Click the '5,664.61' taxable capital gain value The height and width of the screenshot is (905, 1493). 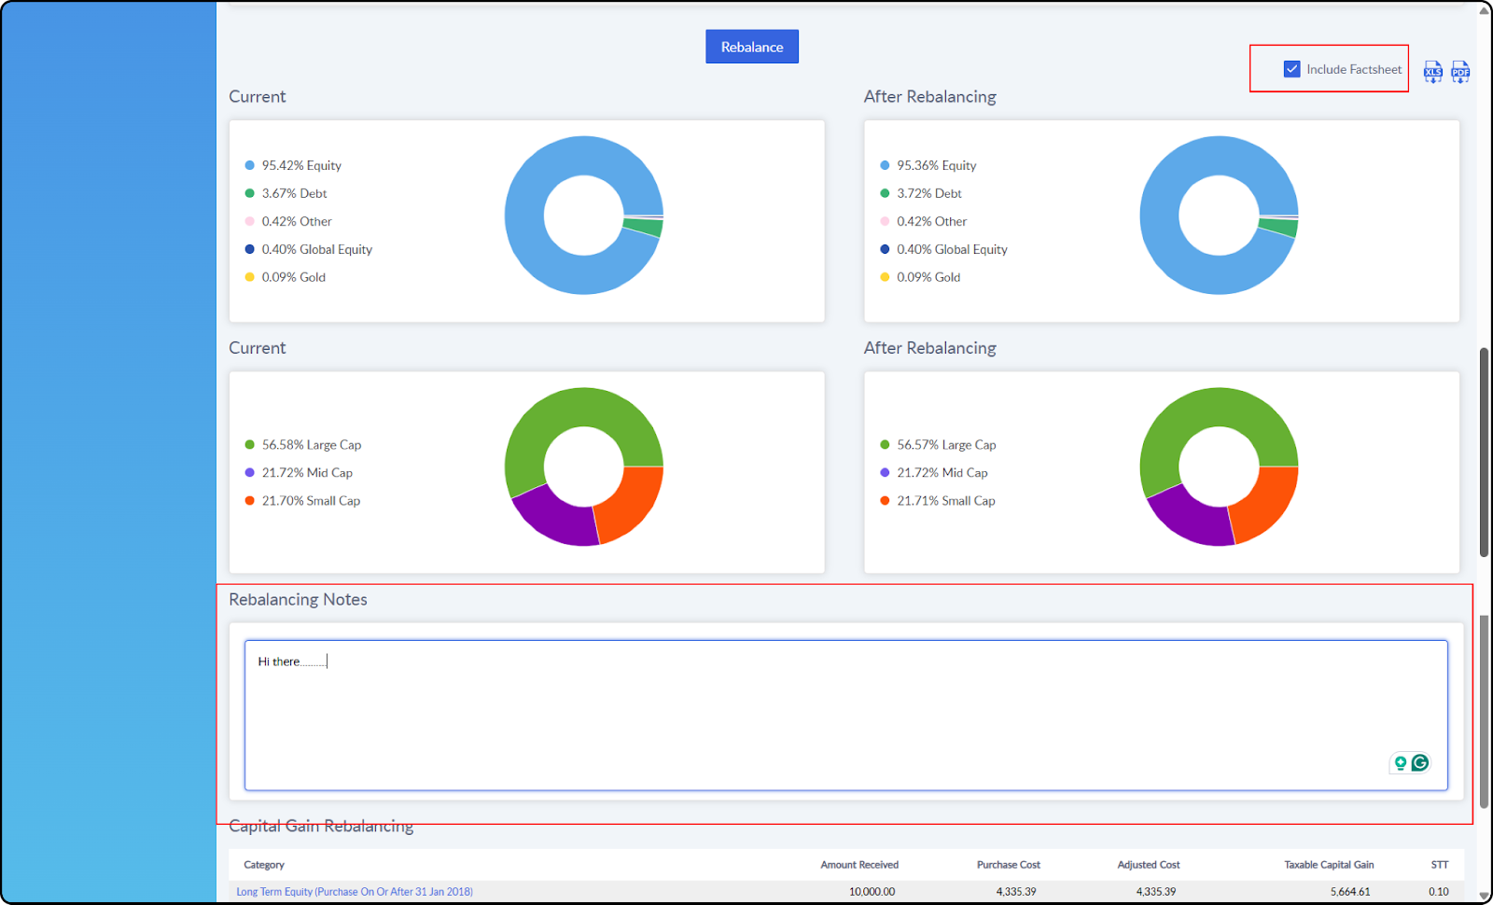click(x=1350, y=892)
